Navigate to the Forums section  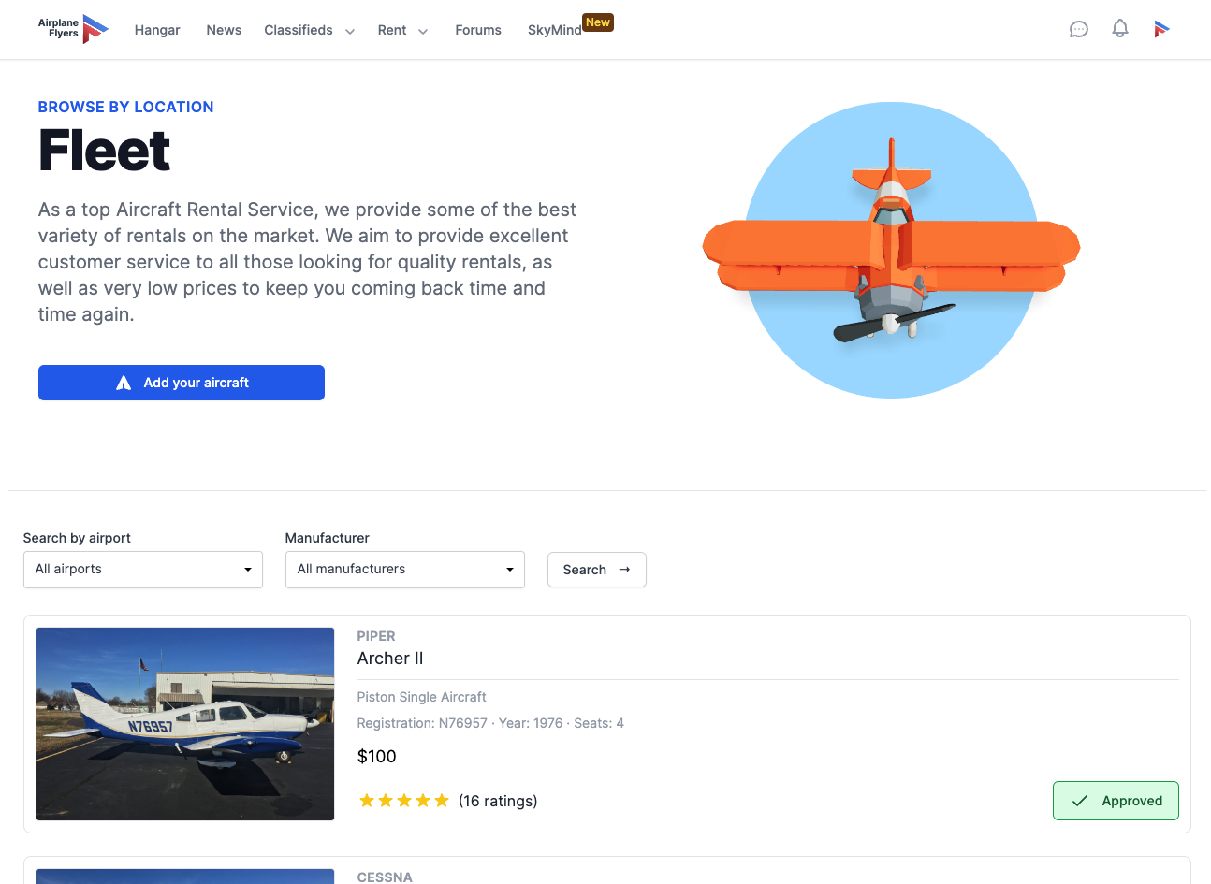pos(478,30)
